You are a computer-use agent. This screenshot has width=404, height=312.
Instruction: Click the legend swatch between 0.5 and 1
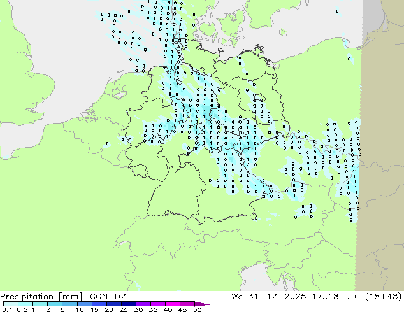pos(25,304)
